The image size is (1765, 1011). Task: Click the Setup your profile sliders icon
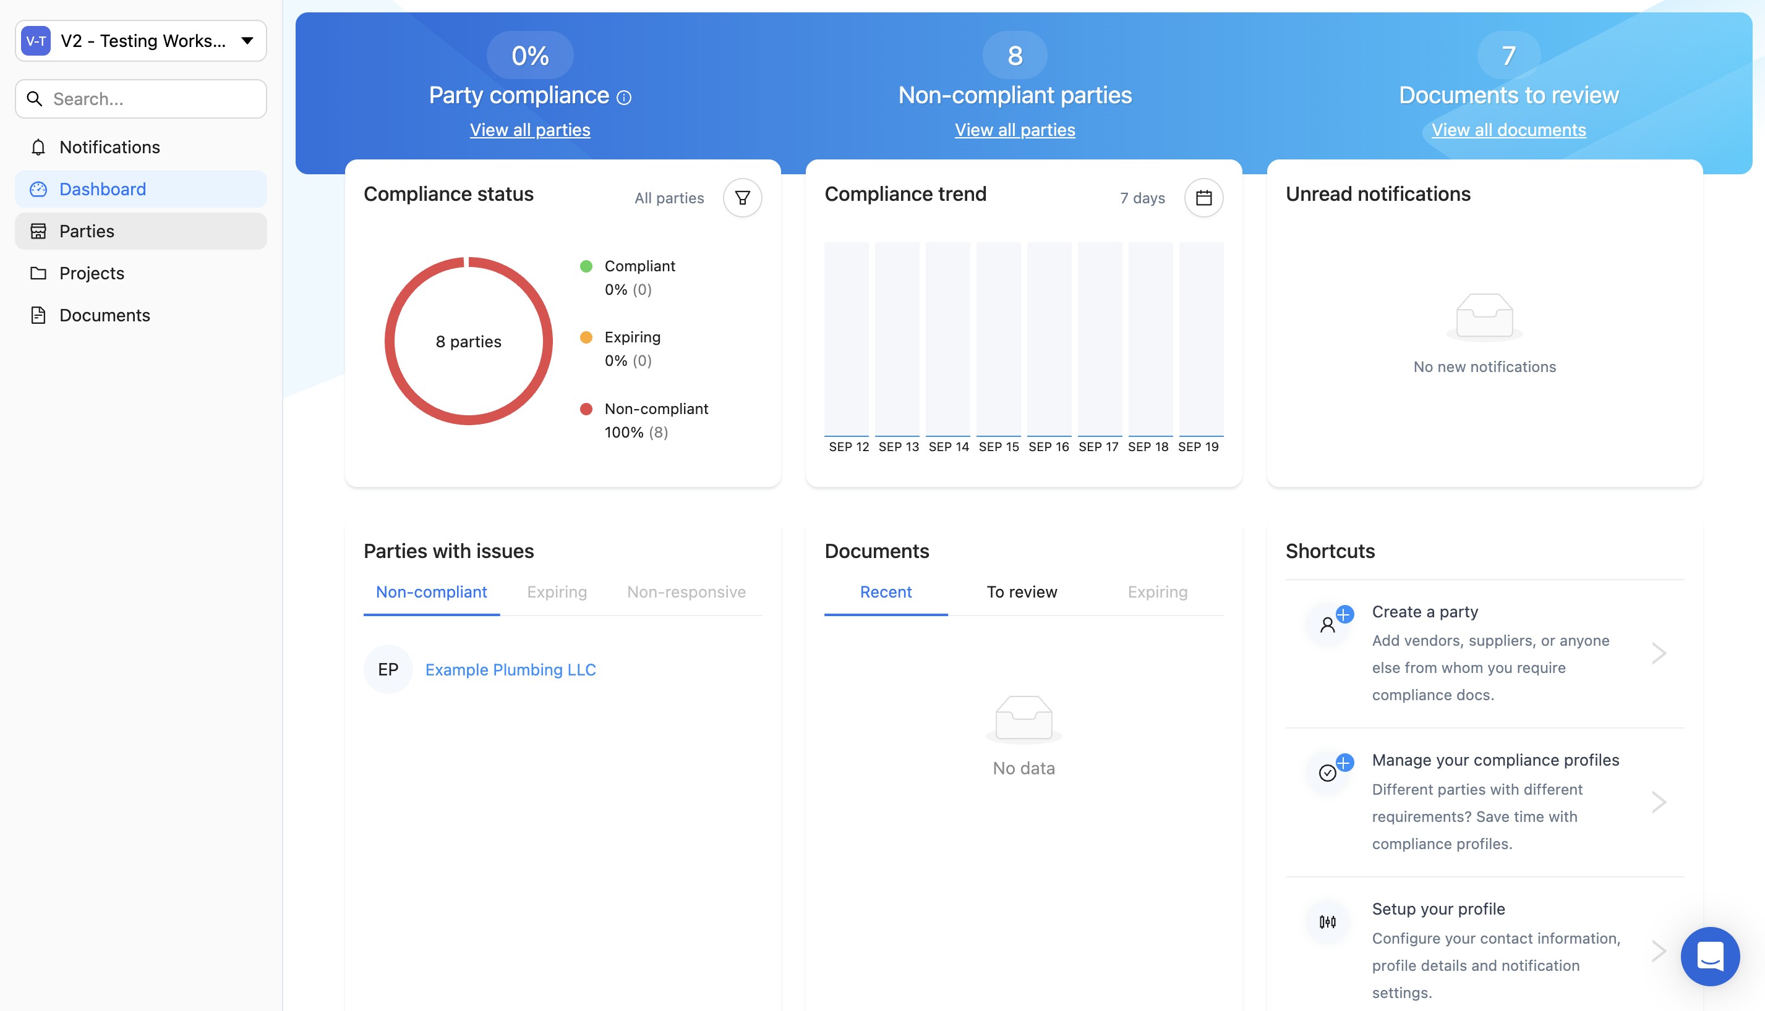(x=1327, y=921)
